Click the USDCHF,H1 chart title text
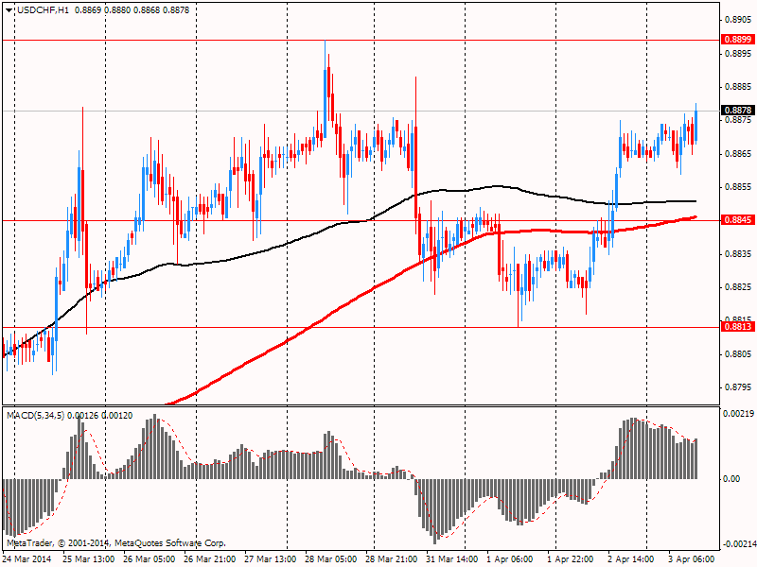Screen dimensions: 757x567 click(x=43, y=10)
